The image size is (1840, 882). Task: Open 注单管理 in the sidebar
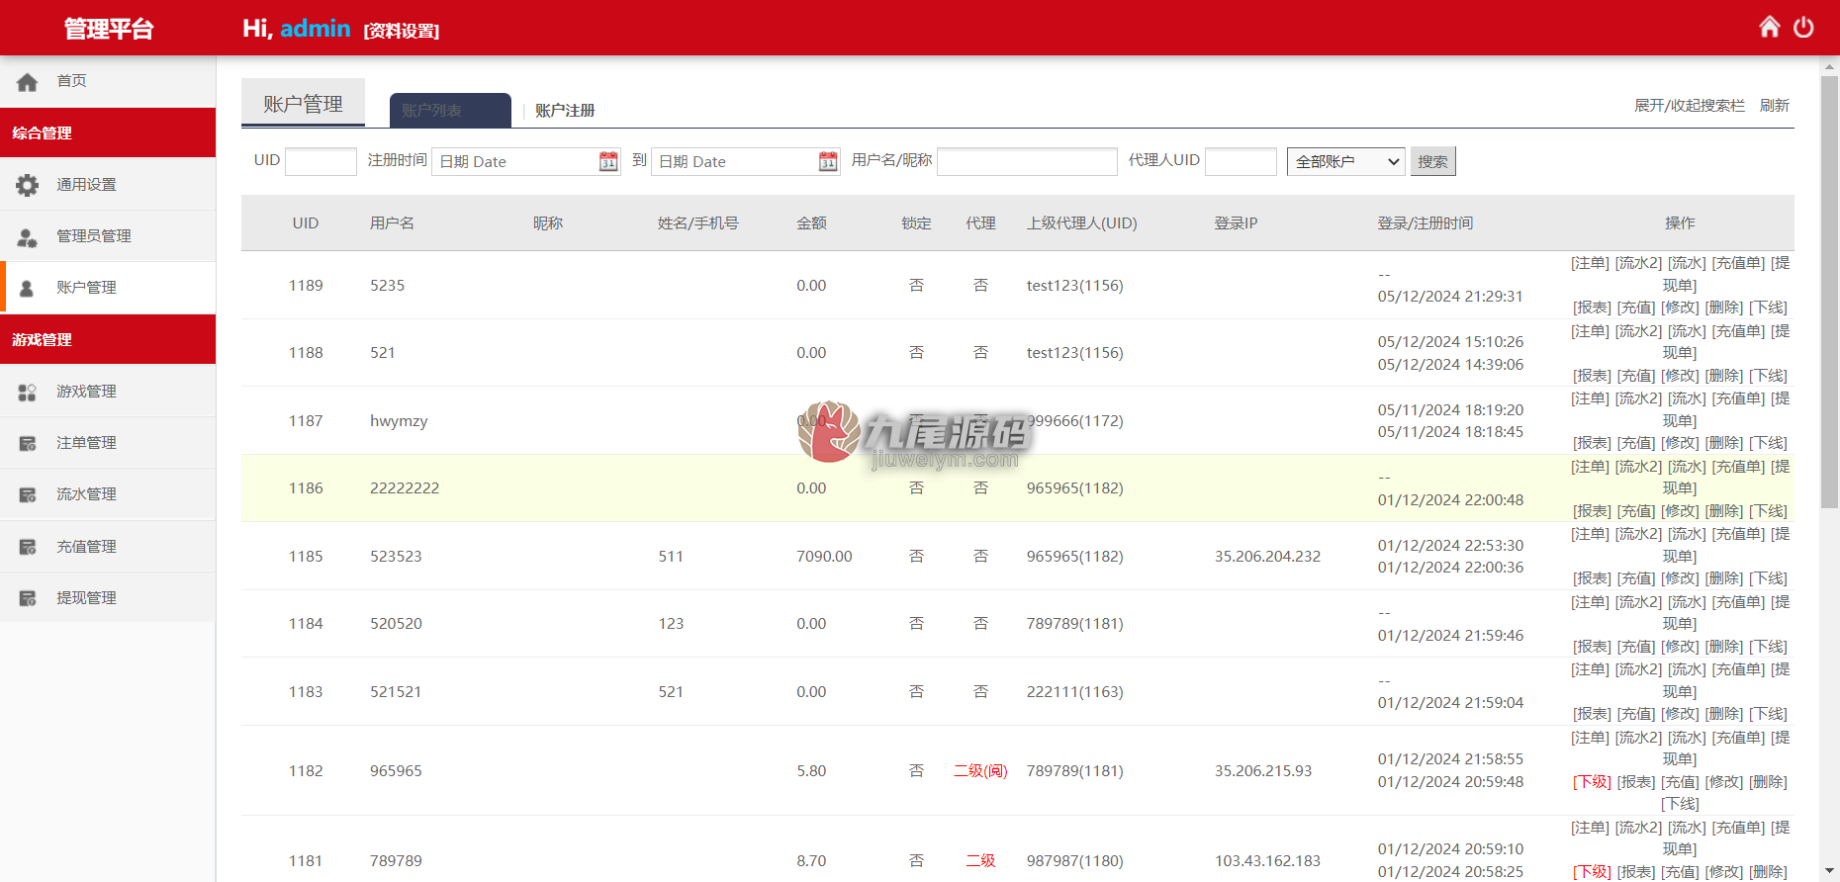(108, 443)
